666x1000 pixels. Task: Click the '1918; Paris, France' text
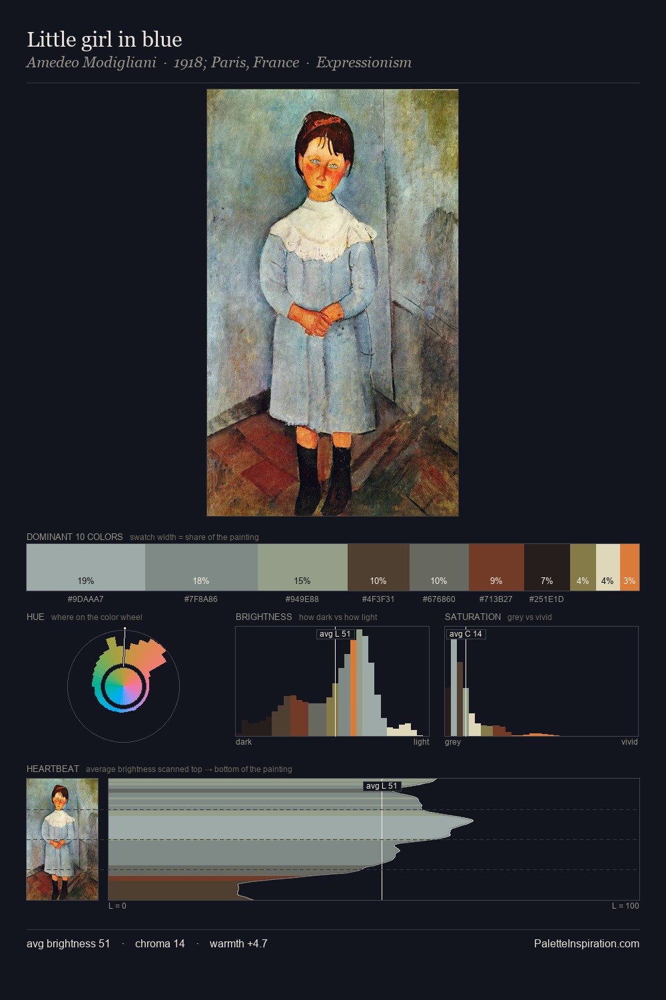(x=236, y=63)
